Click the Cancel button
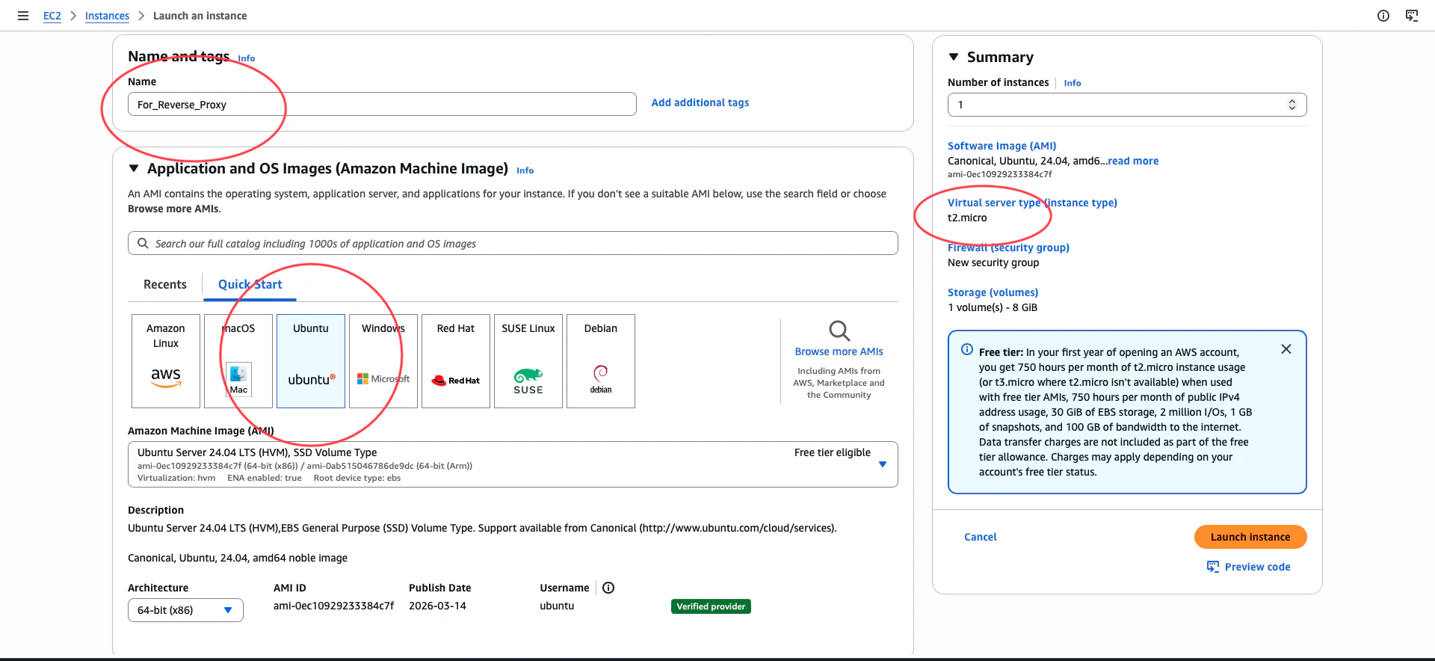 981,537
